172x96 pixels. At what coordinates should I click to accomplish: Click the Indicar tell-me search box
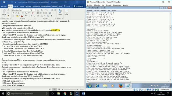(67, 6)
